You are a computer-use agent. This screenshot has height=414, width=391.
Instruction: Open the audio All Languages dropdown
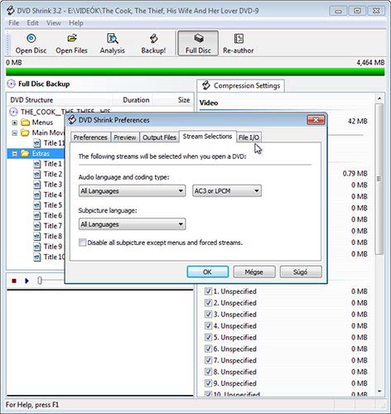pos(132,191)
